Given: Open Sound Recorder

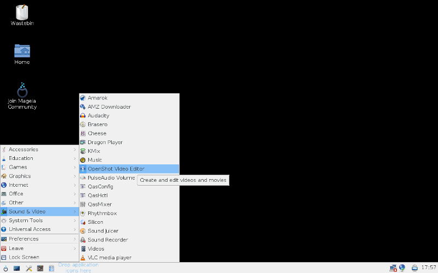Looking at the screenshot, I should coord(129,240).
